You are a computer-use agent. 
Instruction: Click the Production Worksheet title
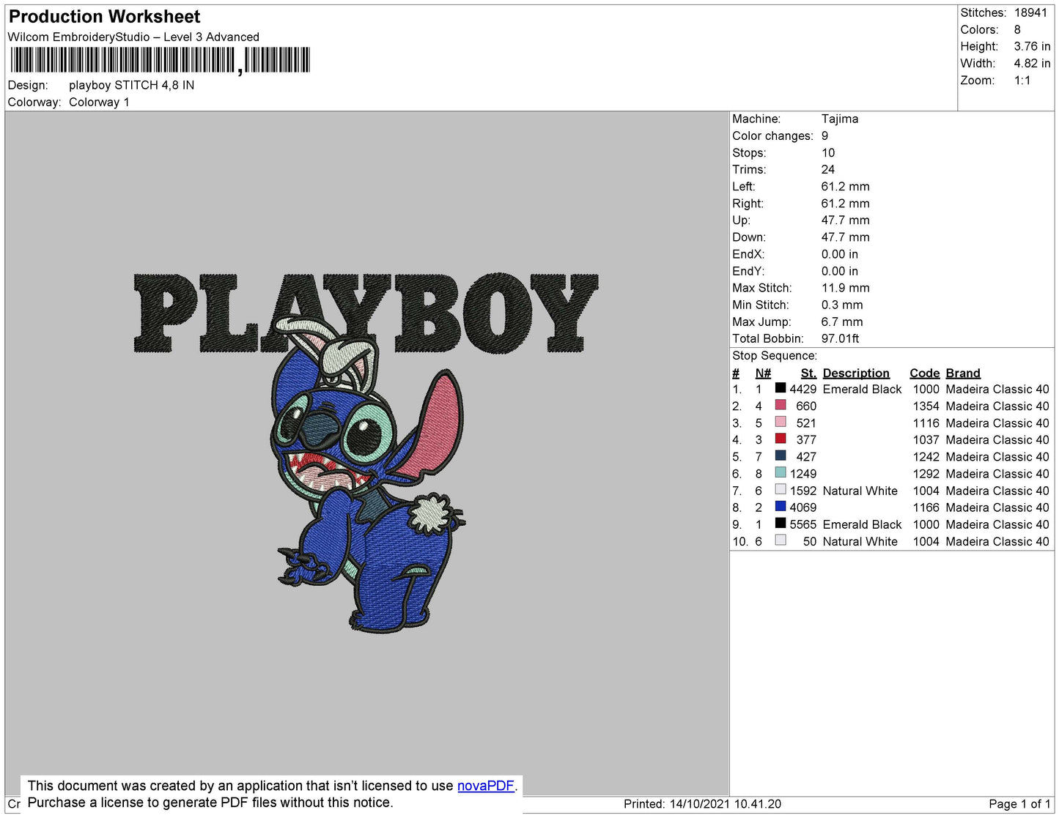(104, 17)
